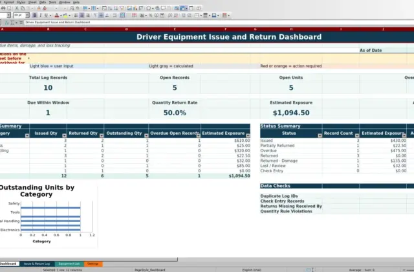The height and width of the screenshot is (272, 414).
Task: Apply the yellow highlighting color swatch
Action: (x=65, y=16)
